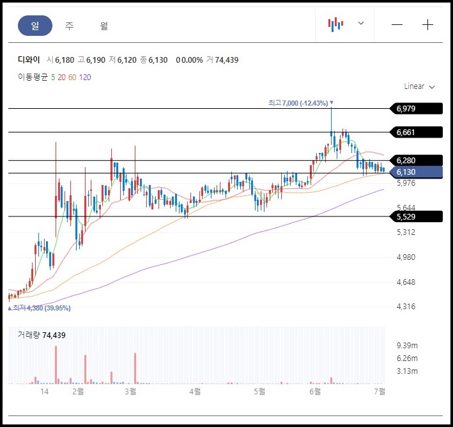Click the closing price 종 6,130

(154, 60)
